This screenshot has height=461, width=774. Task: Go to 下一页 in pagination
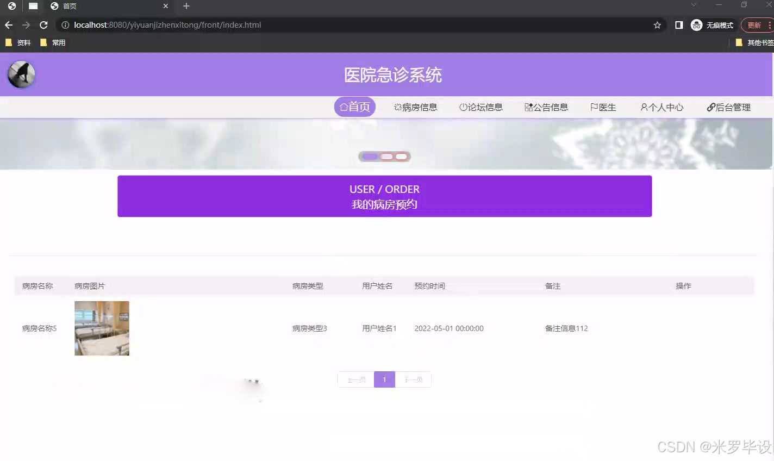413,379
